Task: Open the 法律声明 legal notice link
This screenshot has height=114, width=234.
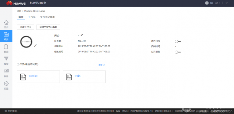Action: (x=179, y=111)
